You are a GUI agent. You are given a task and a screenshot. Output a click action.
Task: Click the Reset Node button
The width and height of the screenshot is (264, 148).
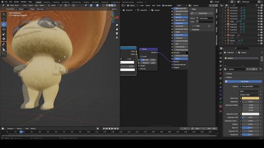pyautogui.click(x=202, y=13)
